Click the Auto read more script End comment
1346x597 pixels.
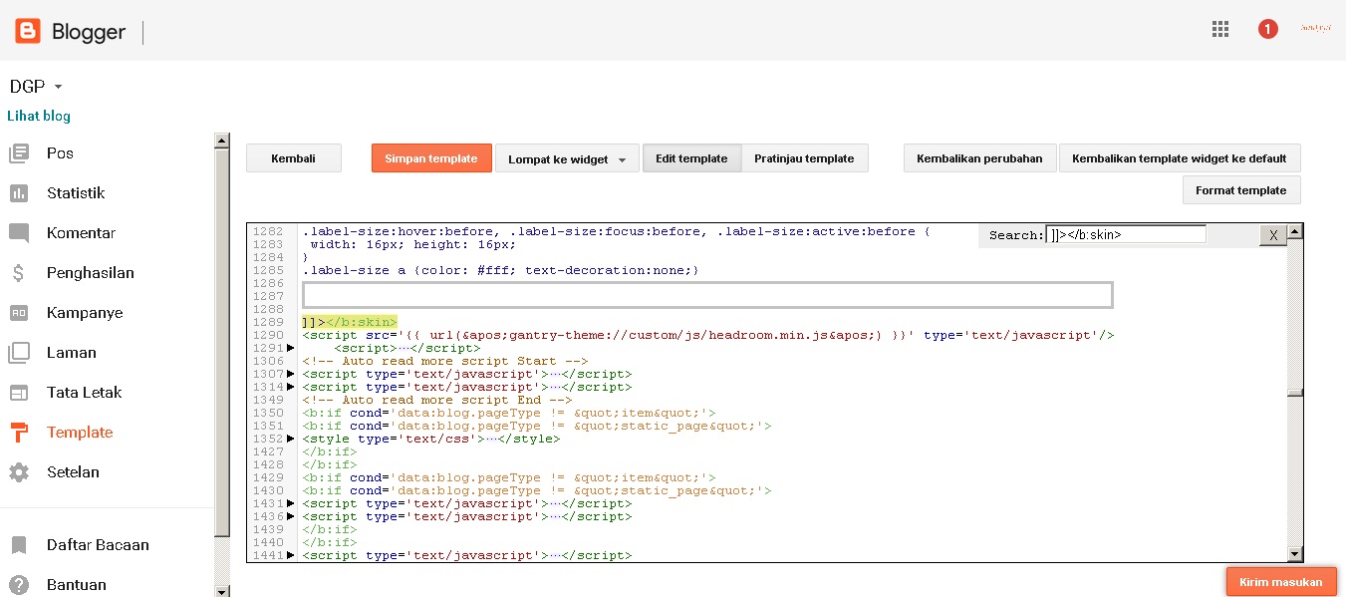(437, 401)
